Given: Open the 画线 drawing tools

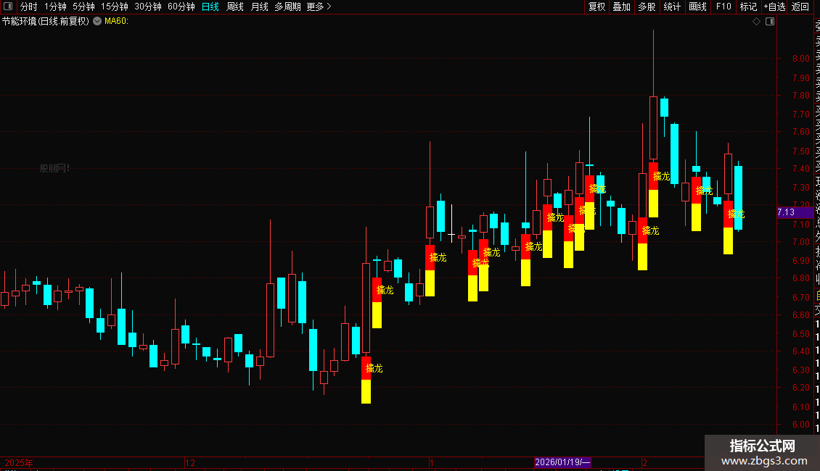Looking at the screenshot, I should click(x=697, y=7).
